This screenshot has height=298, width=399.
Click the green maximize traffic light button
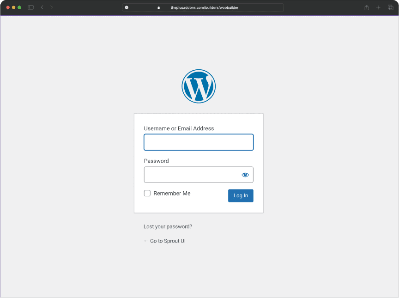click(19, 7)
